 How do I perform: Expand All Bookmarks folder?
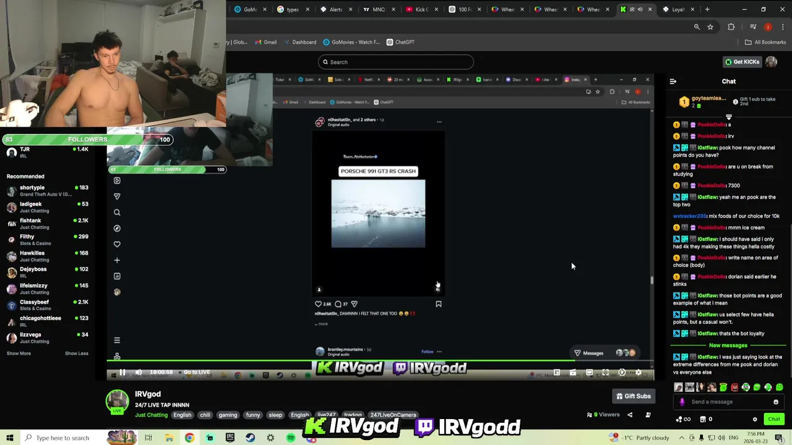tap(765, 42)
